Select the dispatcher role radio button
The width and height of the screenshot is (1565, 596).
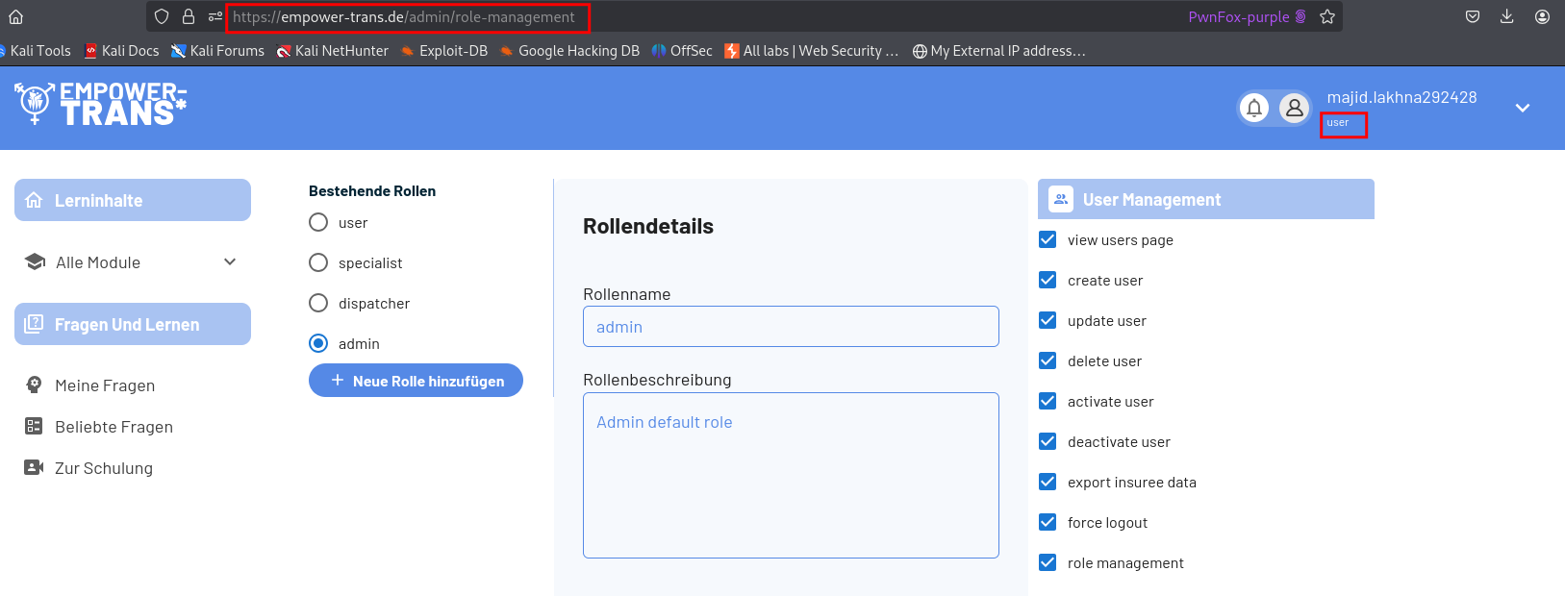318,303
